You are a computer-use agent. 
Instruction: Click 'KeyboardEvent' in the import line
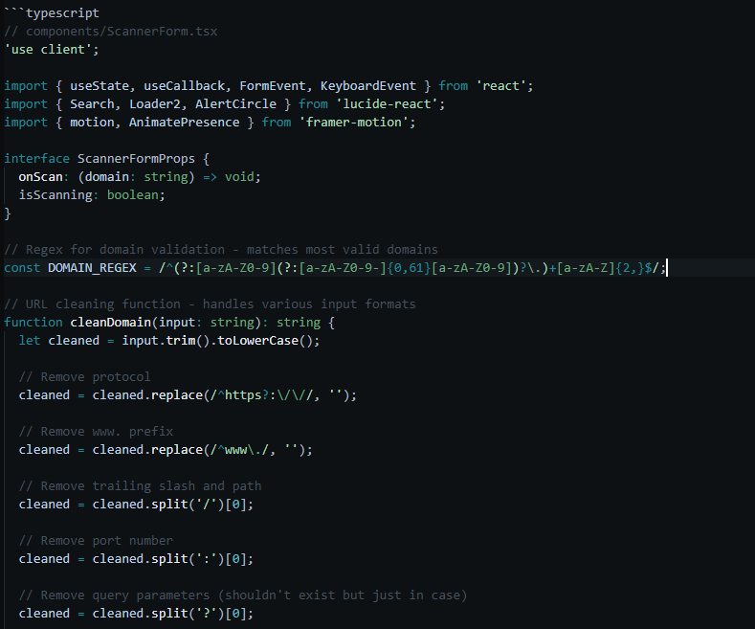(x=368, y=86)
